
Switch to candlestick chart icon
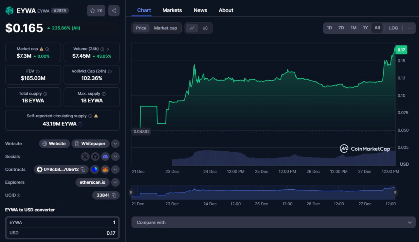tap(205, 28)
